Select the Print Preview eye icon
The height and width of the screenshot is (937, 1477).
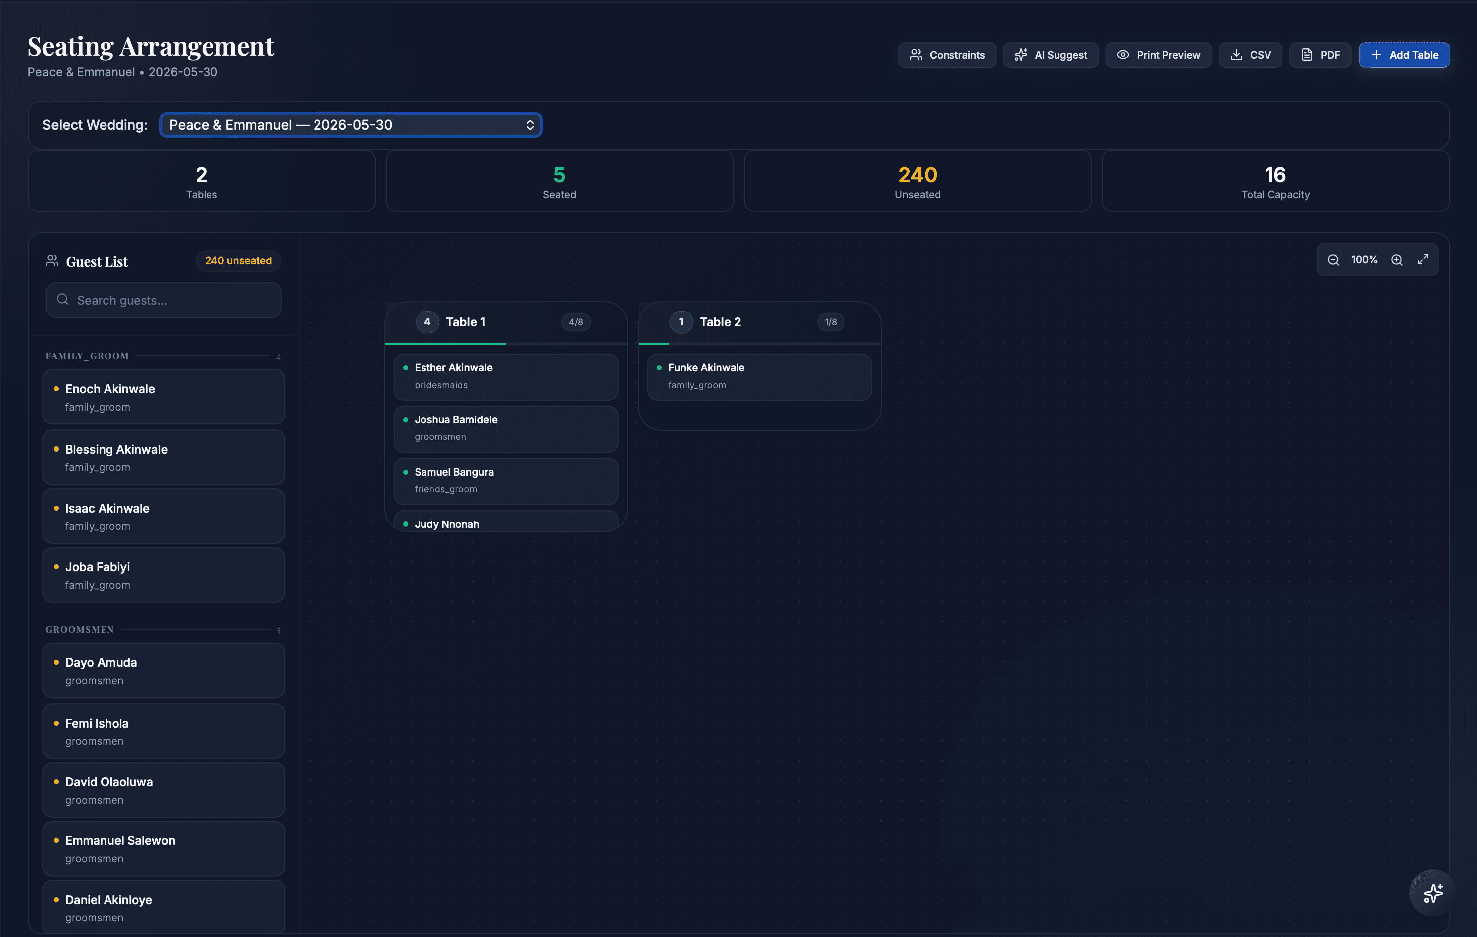1123,55
